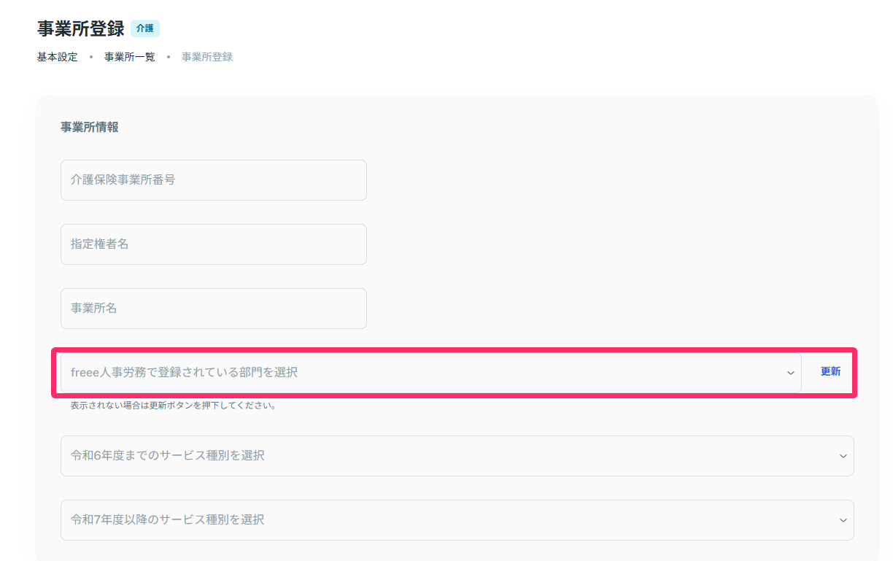Image resolution: width=893 pixels, height=561 pixels.
Task: Click the 更新 button beside the department selector
Action: pyautogui.click(x=830, y=371)
